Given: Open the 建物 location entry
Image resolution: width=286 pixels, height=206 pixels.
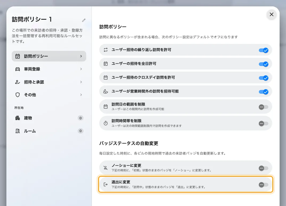Looking at the screenshot, I should [x=49, y=118].
